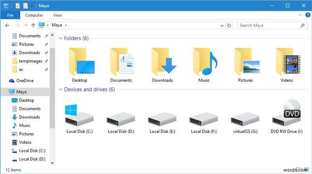Open recent locations dropdown arrow
This screenshot has height=174, width=312.
click(x=26, y=25)
